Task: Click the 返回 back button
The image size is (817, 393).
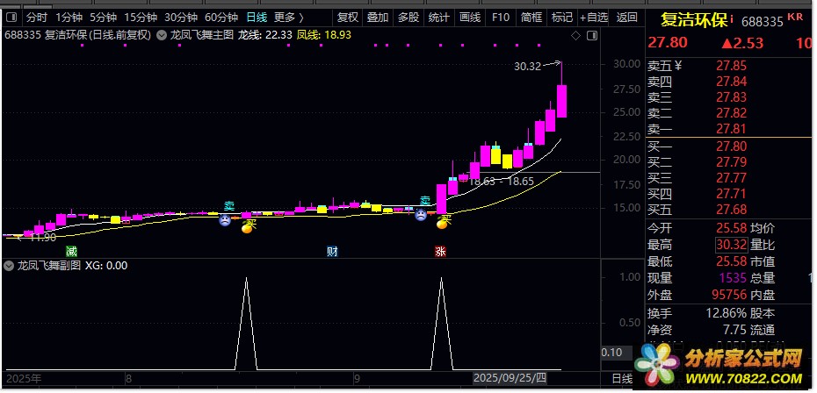Action: (627, 18)
